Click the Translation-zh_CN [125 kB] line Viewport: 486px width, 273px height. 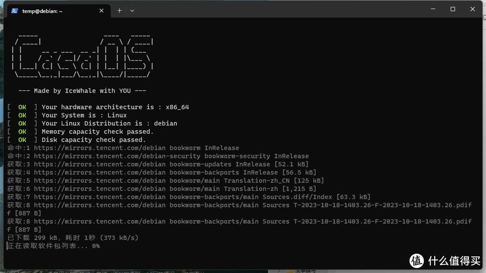[166, 181]
